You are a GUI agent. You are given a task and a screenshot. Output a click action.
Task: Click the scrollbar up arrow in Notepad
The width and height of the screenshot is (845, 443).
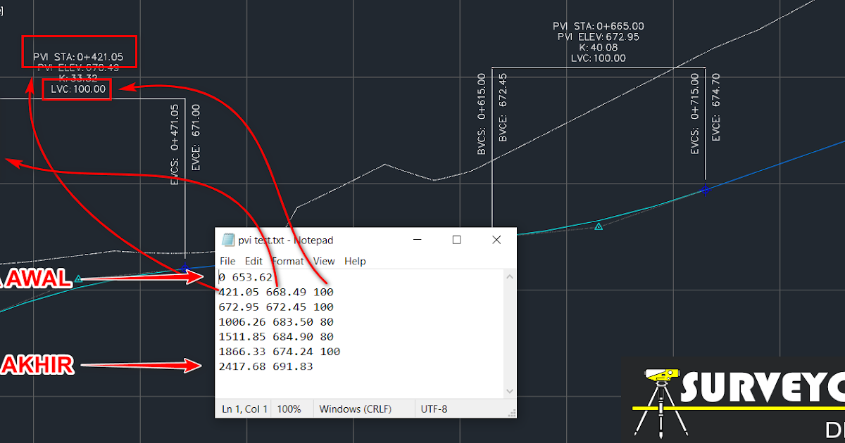tap(509, 276)
